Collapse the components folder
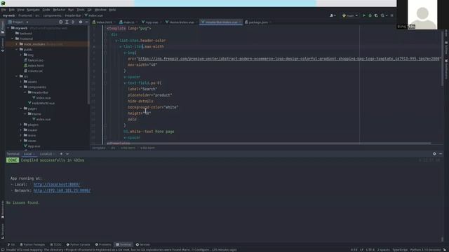 click(21, 87)
